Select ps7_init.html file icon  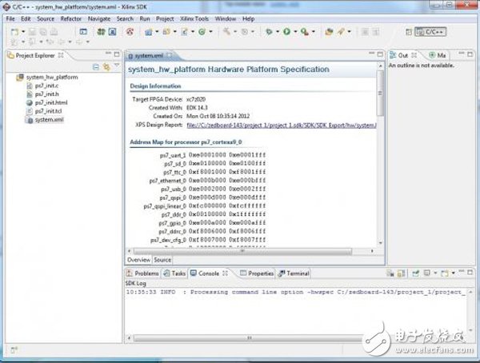(x=30, y=102)
